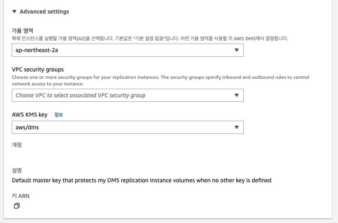Copy the key ARN with copy icon

pos(17,206)
